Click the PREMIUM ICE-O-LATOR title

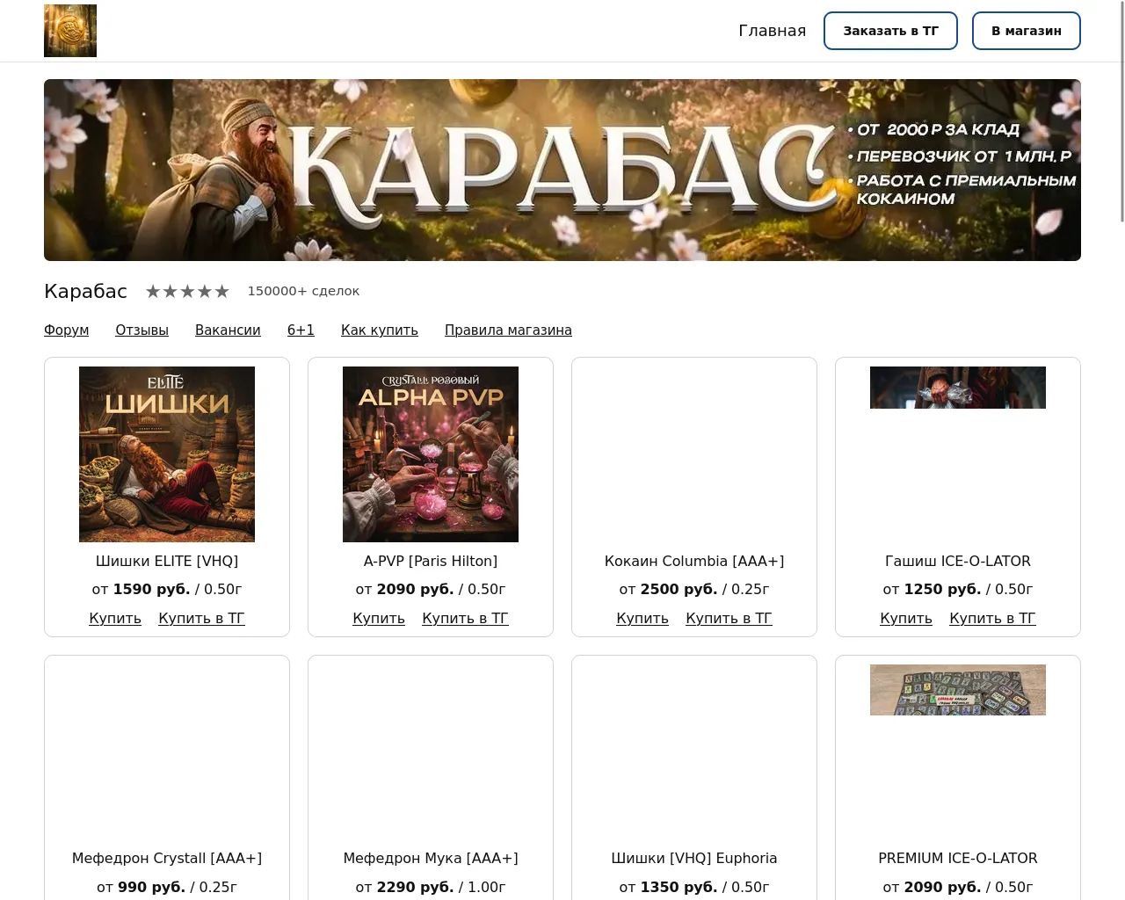pyautogui.click(x=958, y=858)
